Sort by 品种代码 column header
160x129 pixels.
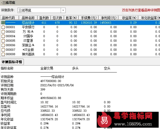pos(10,18)
